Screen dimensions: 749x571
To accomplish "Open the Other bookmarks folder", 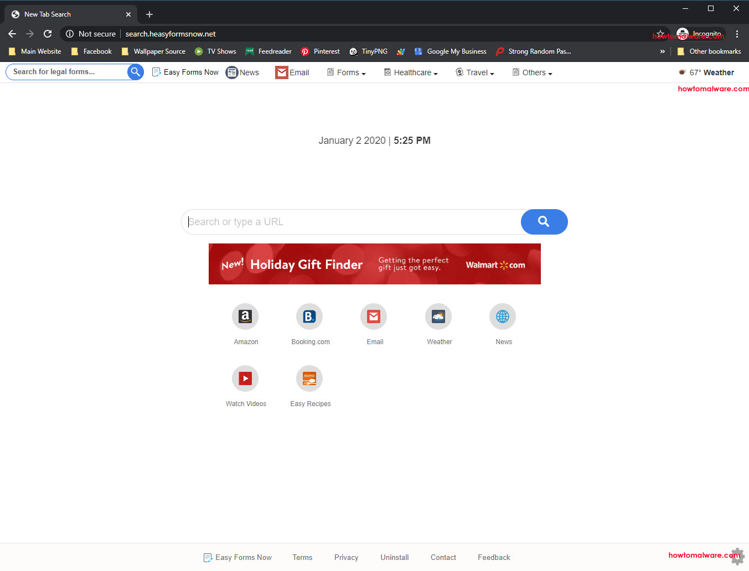I will [709, 51].
